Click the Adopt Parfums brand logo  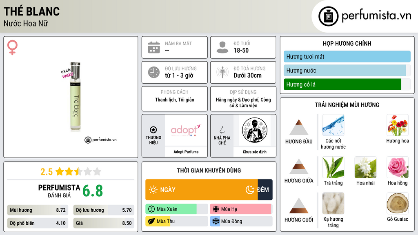tap(186, 130)
